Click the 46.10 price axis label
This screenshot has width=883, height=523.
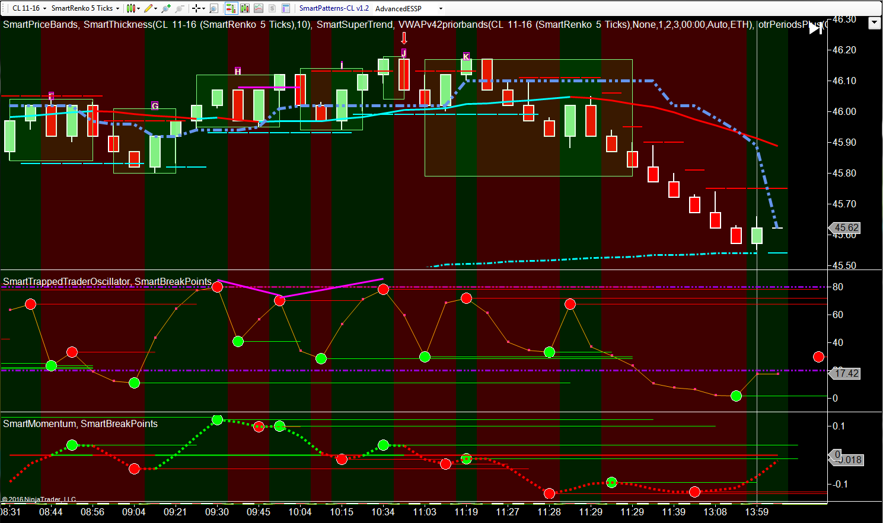[844, 81]
